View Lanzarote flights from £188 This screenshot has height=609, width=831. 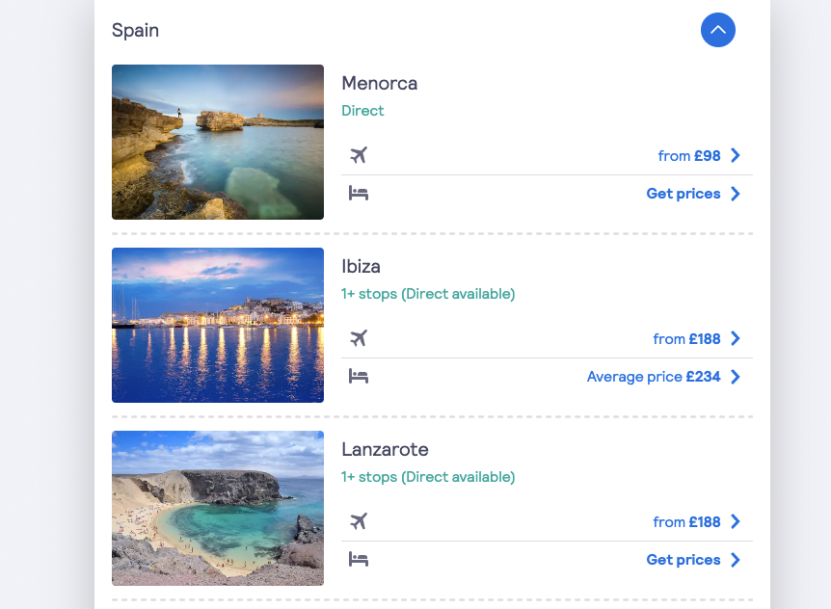686,522
